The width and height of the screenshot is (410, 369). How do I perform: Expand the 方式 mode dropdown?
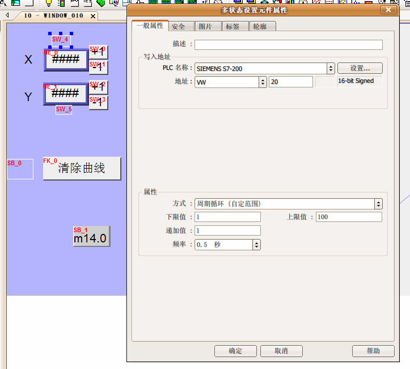pyautogui.click(x=378, y=203)
